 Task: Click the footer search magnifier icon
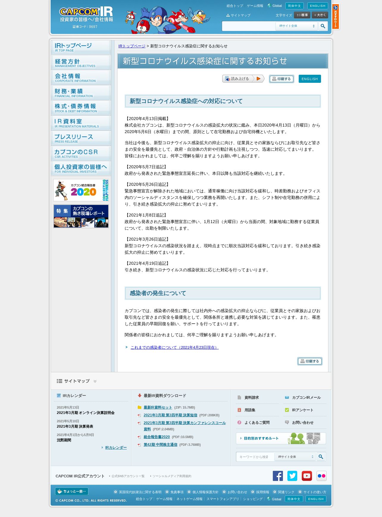tap(321, 457)
